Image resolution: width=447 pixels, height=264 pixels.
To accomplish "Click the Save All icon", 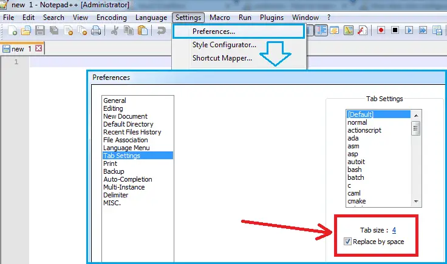I will 54,30.
